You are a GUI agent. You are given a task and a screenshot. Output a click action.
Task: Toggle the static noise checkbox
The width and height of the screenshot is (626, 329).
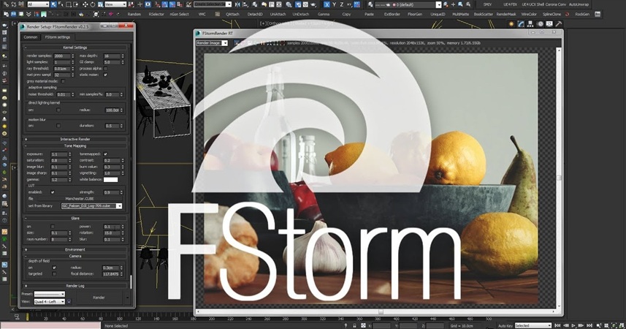(x=105, y=75)
